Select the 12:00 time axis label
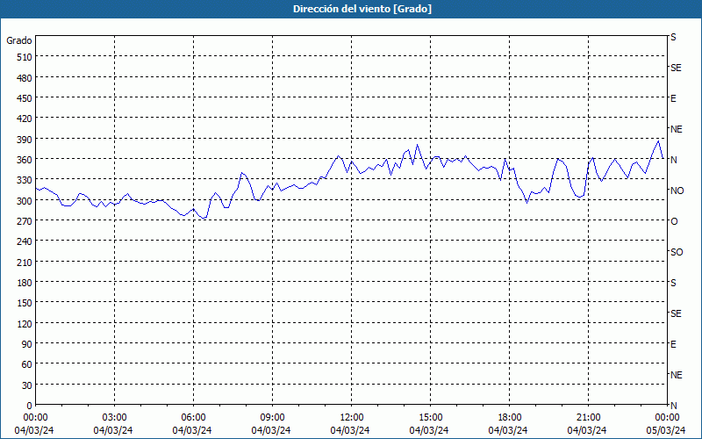The width and height of the screenshot is (702, 439). click(x=352, y=418)
